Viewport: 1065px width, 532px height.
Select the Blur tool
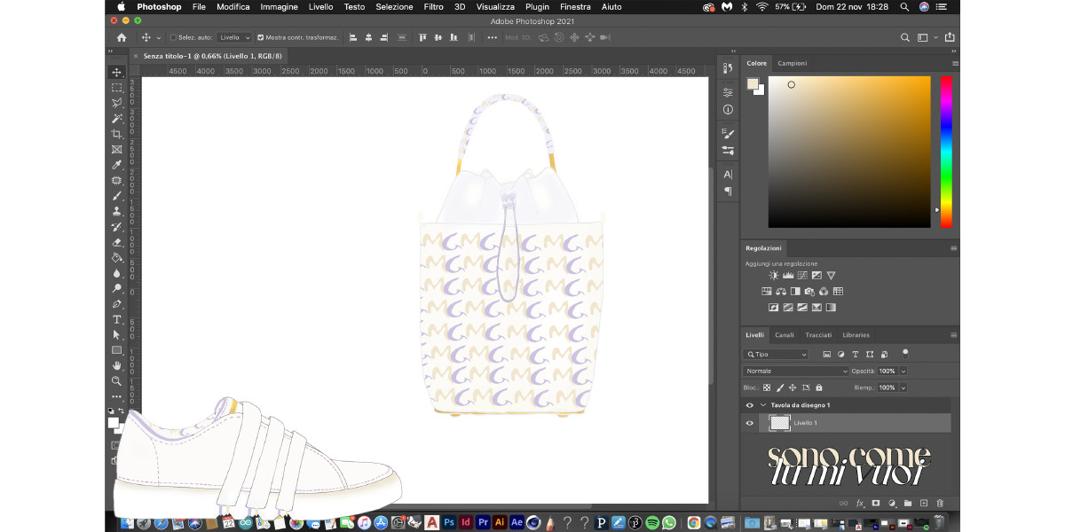[116, 273]
